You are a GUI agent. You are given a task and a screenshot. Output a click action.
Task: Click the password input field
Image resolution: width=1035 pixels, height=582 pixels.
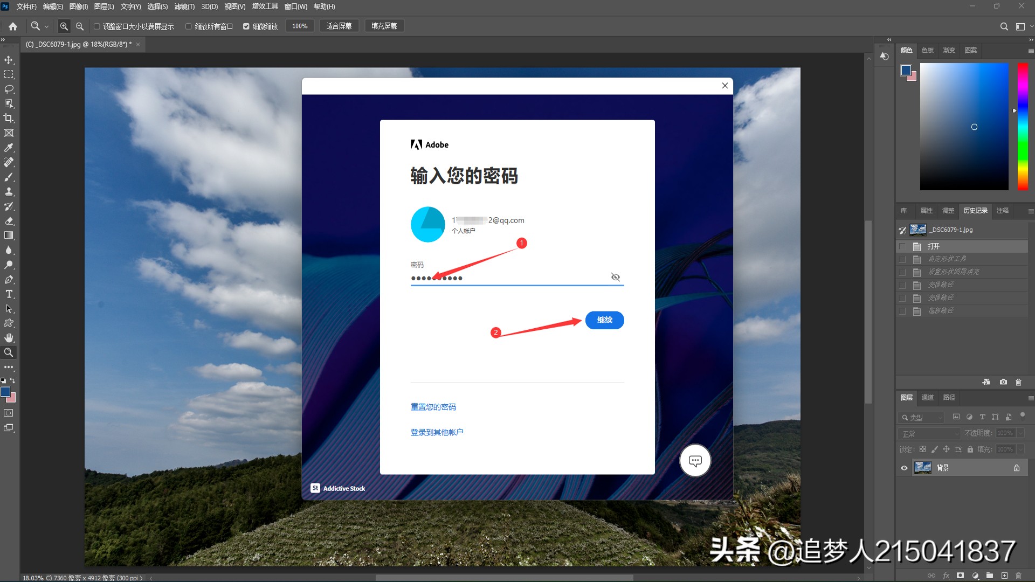coord(512,278)
